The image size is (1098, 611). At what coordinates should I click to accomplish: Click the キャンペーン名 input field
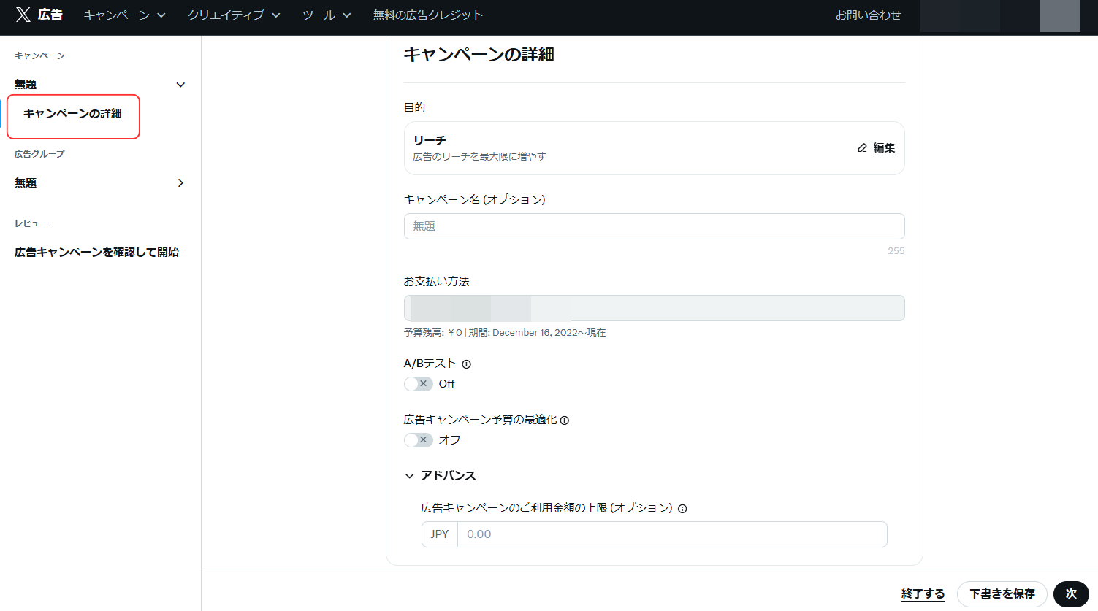point(654,226)
